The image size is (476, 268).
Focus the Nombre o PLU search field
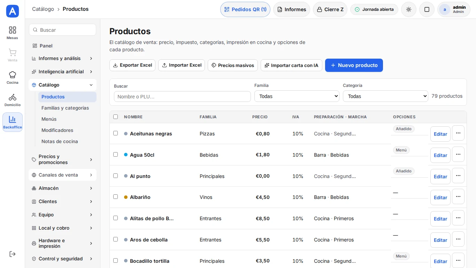point(182,97)
